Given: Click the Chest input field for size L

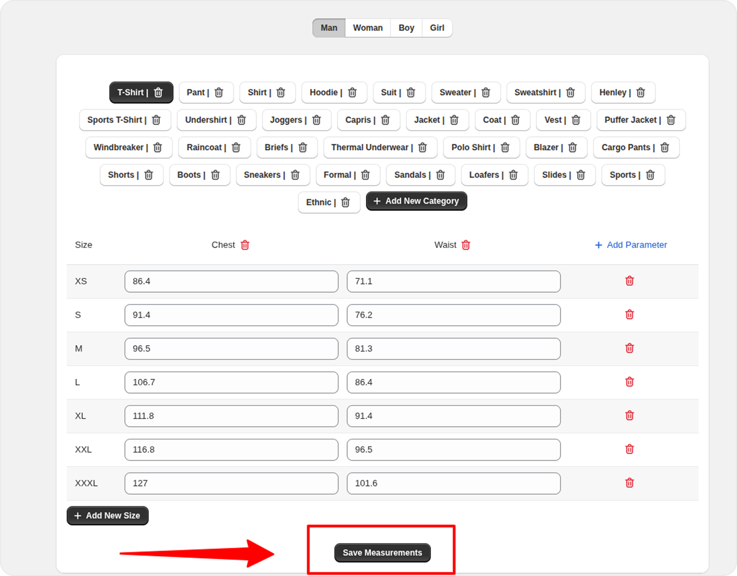Looking at the screenshot, I should tap(231, 383).
